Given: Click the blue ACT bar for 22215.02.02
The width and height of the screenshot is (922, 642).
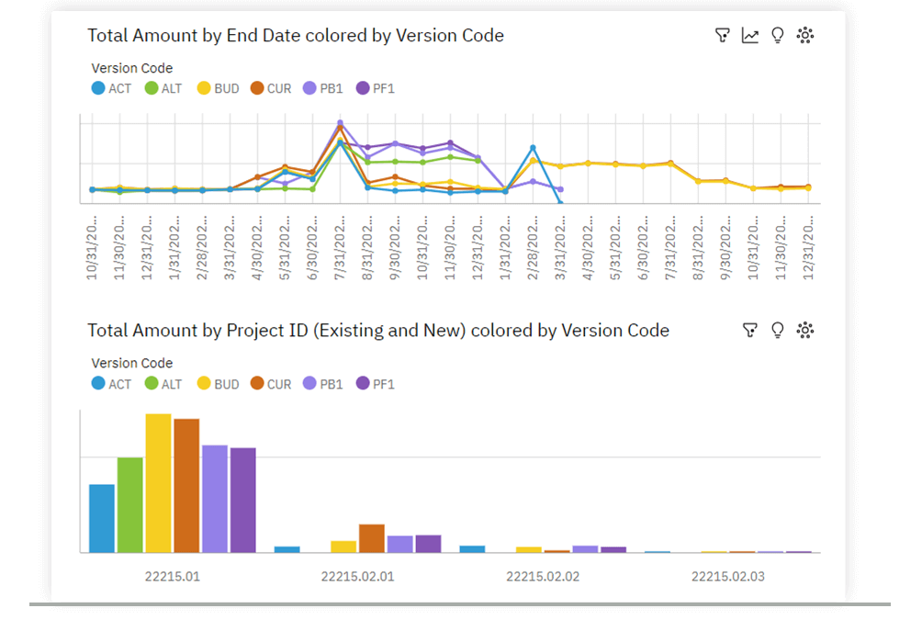Looking at the screenshot, I should [x=472, y=548].
